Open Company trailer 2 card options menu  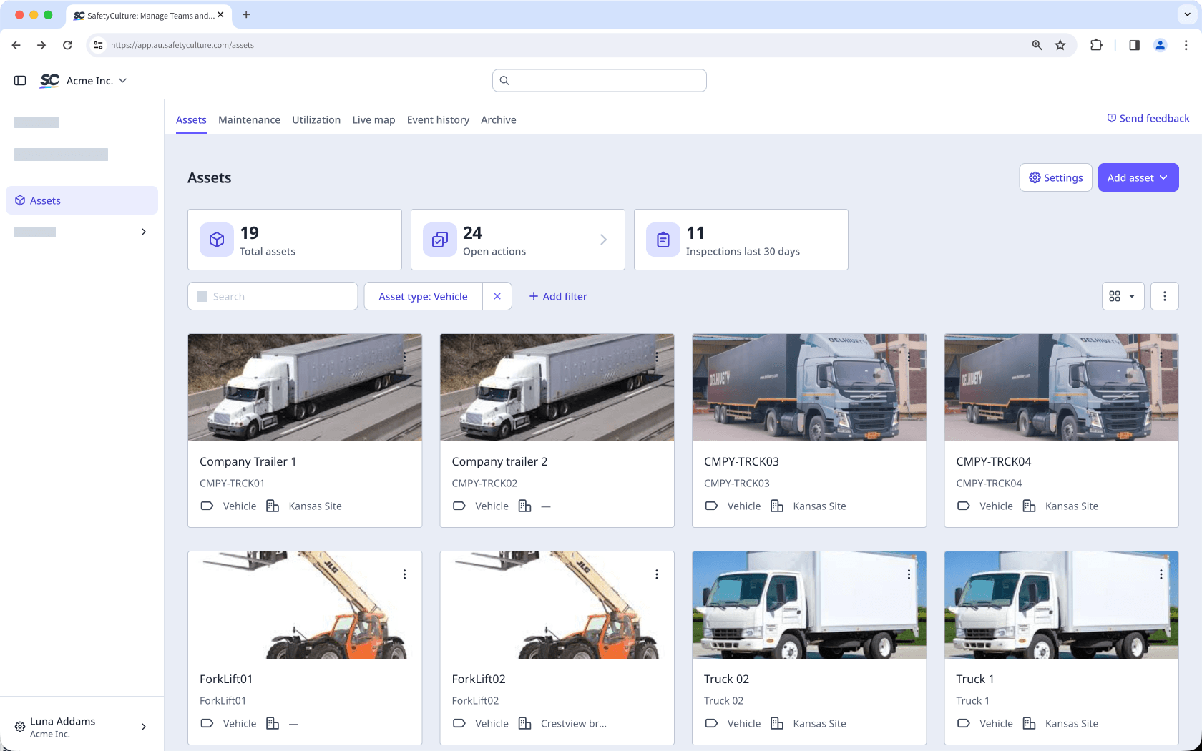[x=657, y=357]
